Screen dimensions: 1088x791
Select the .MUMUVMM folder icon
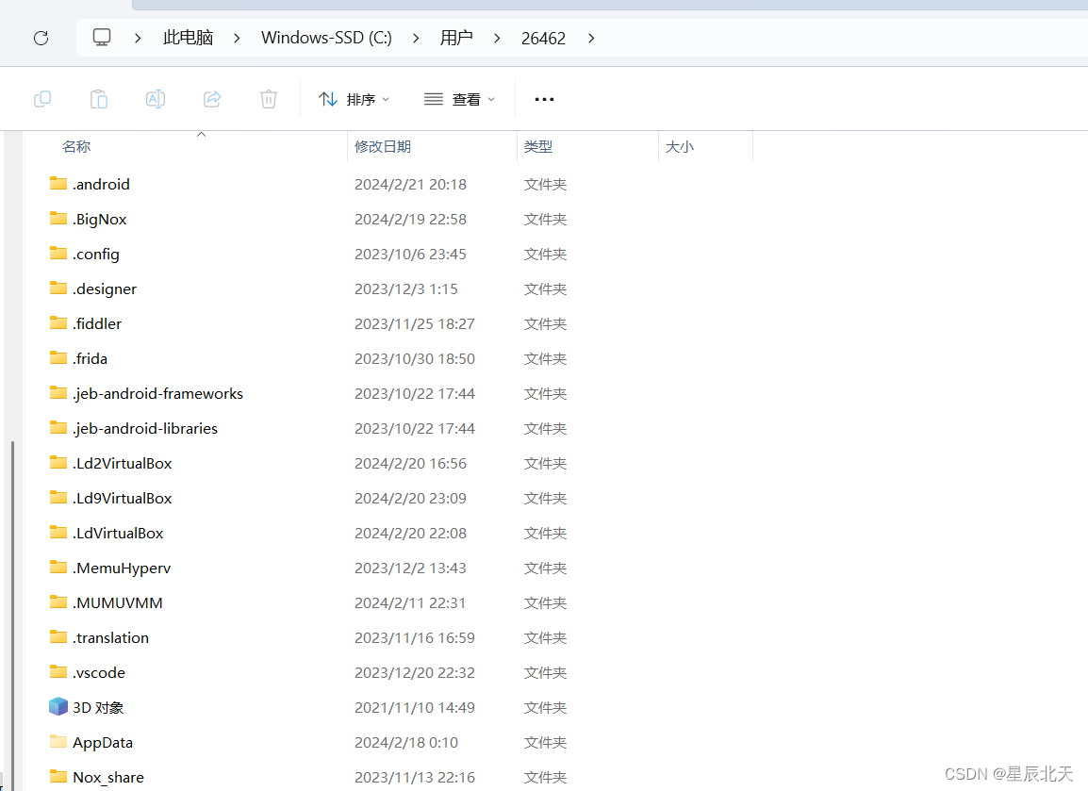[x=58, y=601]
